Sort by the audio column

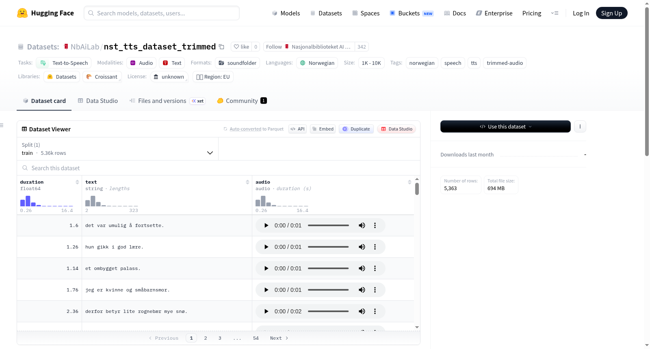pyautogui.click(x=409, y=182)
